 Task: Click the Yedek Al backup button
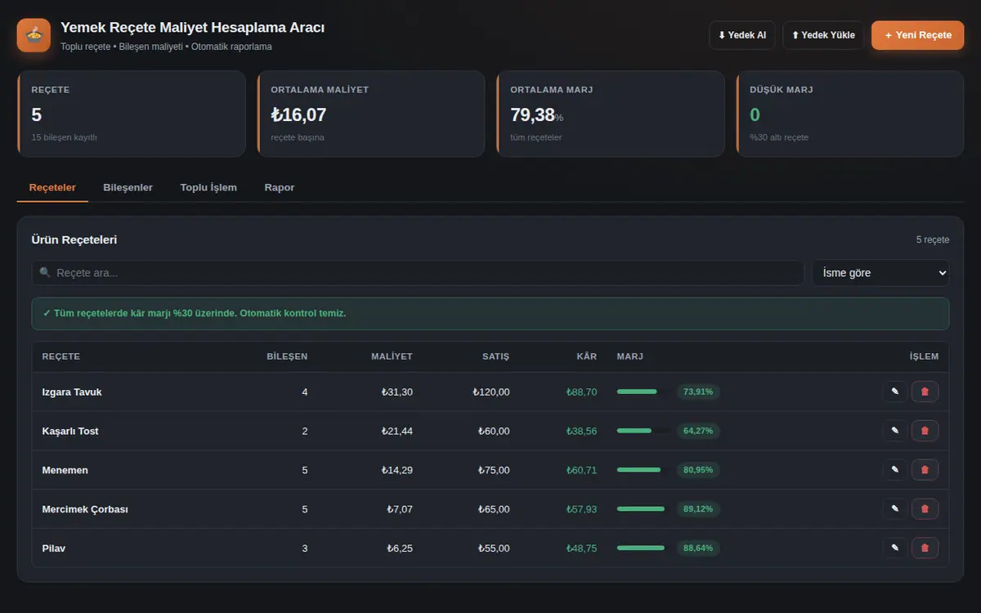click(742, 35)
